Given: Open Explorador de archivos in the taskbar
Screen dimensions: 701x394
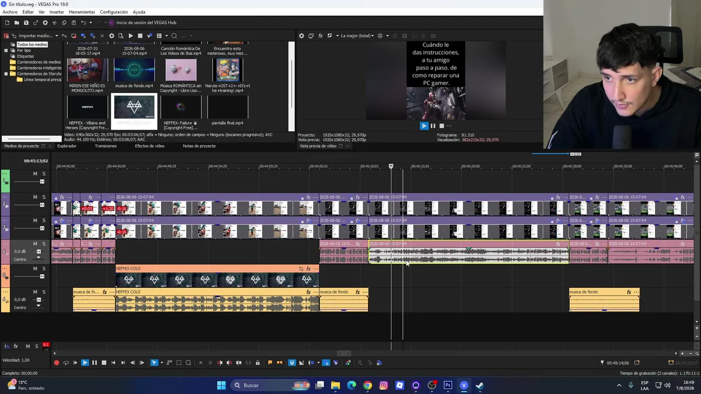Looking at the screenshot, I should click(335, 385).
